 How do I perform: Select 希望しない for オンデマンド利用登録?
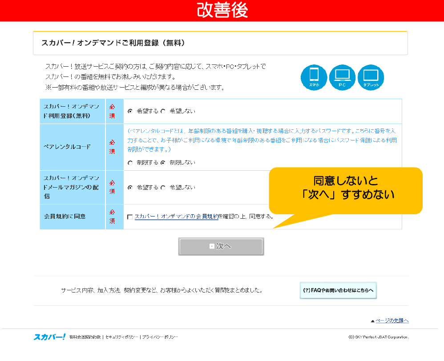click(163, 111)
